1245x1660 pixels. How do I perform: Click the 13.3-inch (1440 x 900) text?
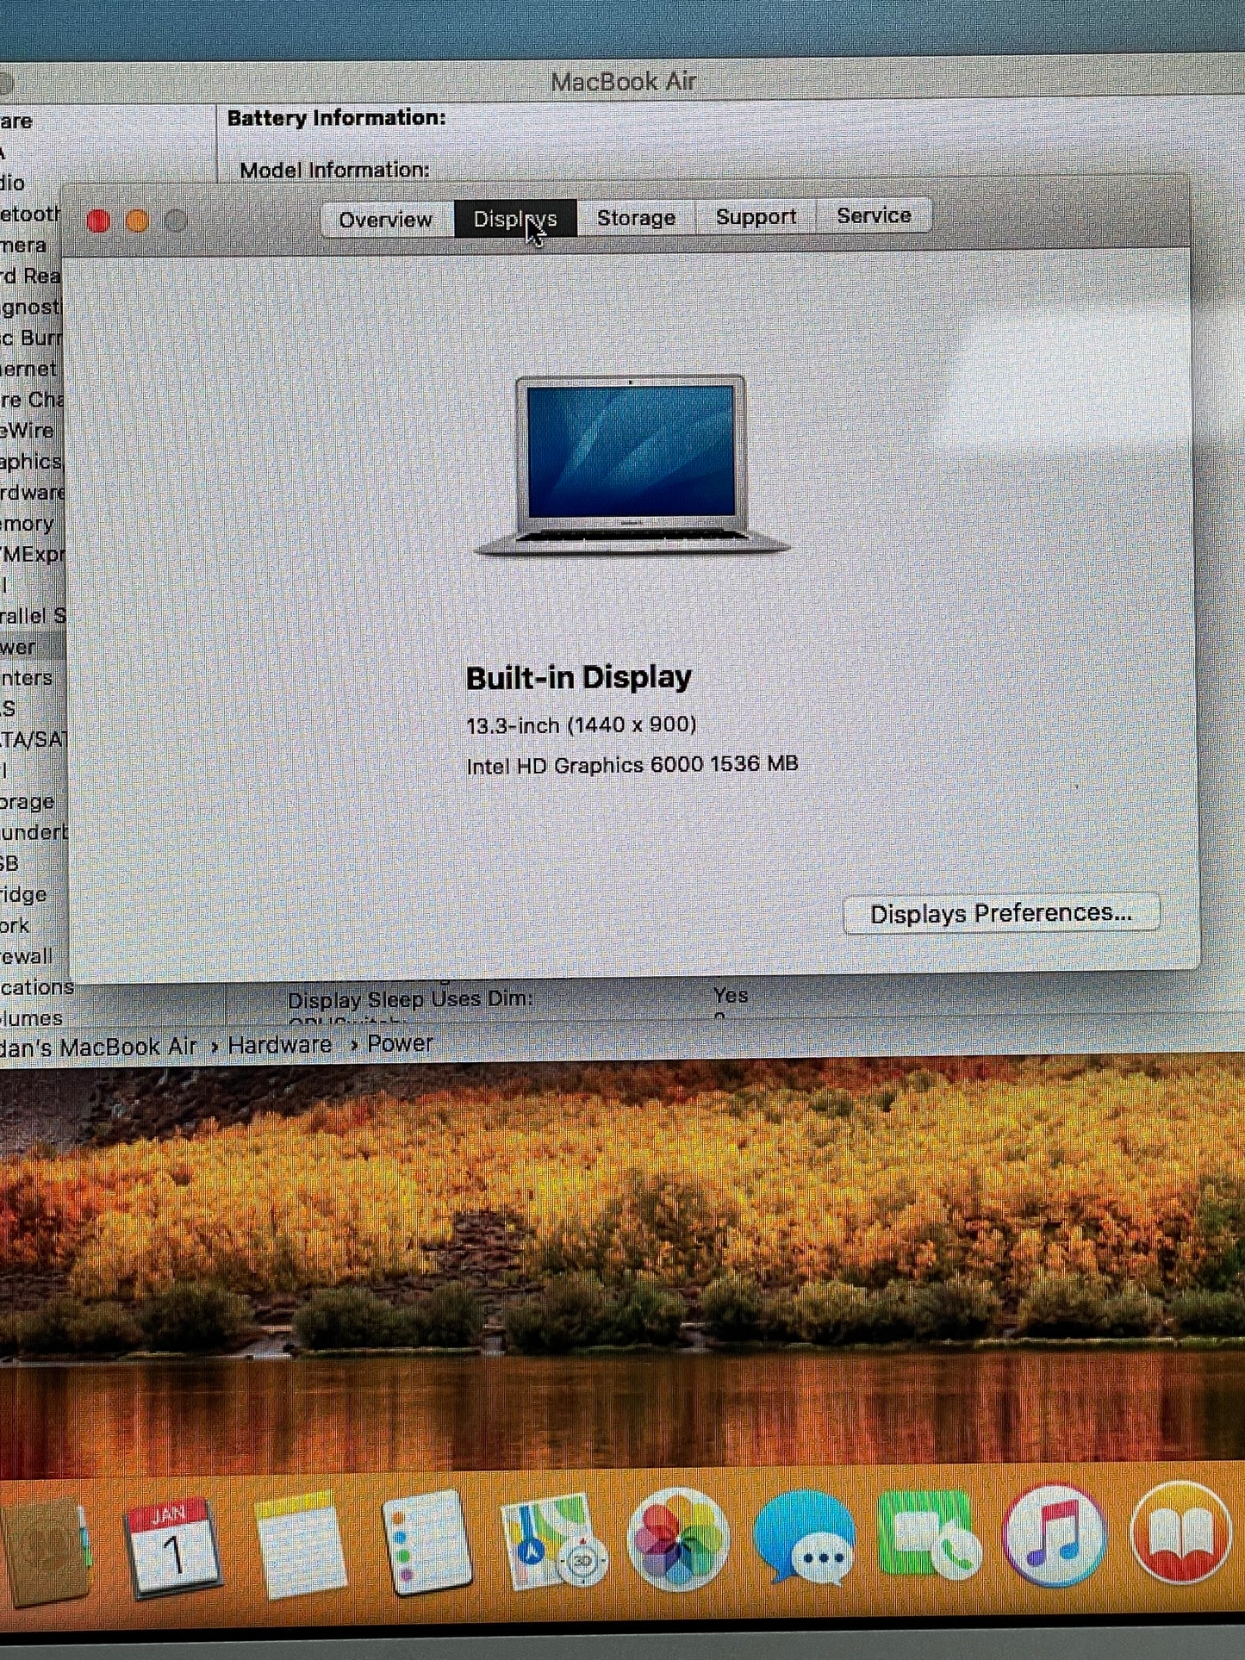click(582, 725)
